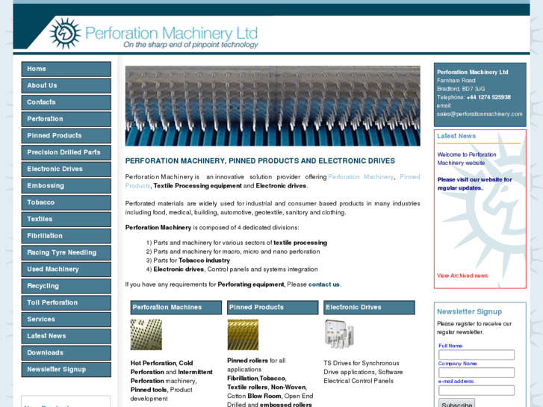Viewport: 543px width, 407px height.
Task: Open the Pinned Products heading box
Action: (x=273, y=308)
